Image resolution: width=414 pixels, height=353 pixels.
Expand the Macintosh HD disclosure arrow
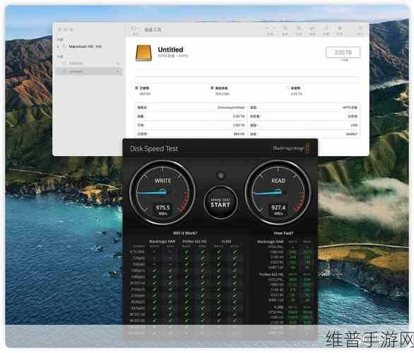point(58,47)
